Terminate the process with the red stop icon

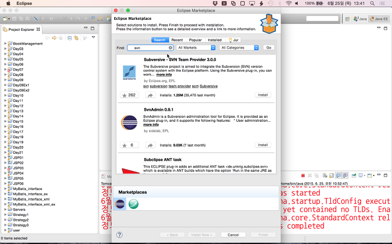[303, 176]
